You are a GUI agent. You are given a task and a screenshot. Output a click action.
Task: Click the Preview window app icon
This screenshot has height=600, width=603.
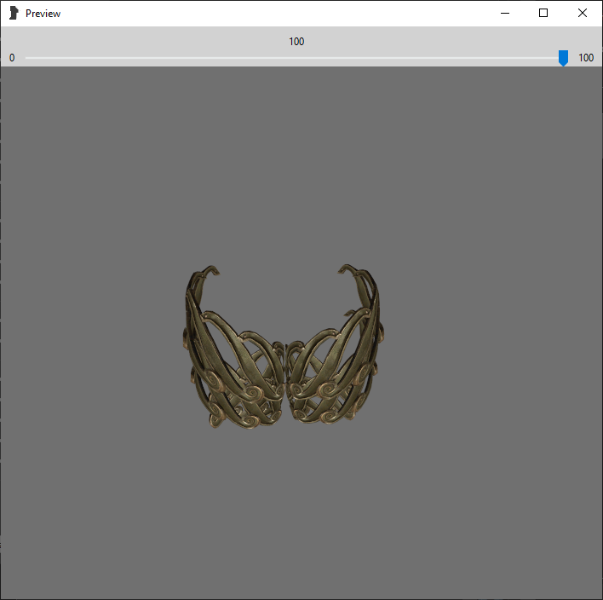pyautogui.click(x=14, y=13)
